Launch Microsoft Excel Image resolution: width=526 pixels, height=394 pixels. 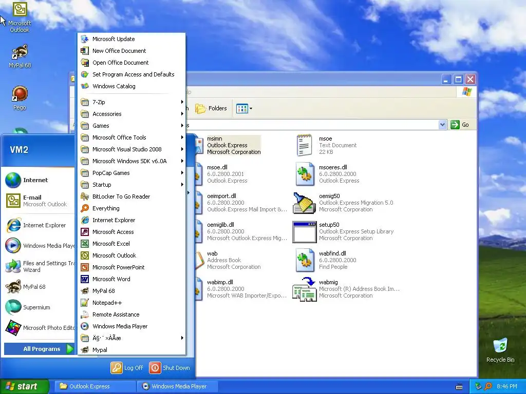click(x=131, y=244)
